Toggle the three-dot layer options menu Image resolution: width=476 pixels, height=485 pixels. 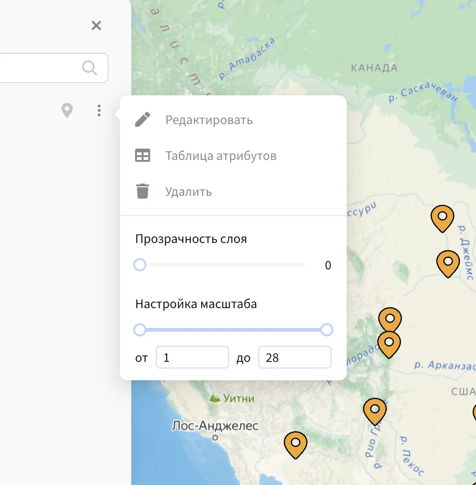coord(99,111)
